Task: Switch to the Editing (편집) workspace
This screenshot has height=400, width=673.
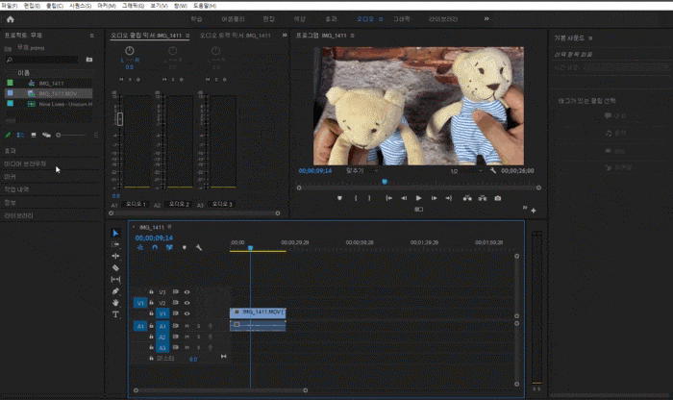Action: tap(268, 19)
